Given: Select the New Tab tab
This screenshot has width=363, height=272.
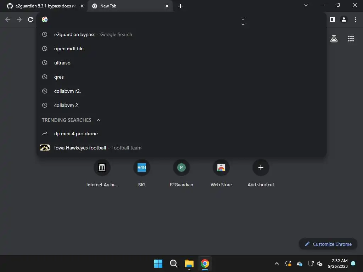Looking at the screenshot, I should point(130,6).
